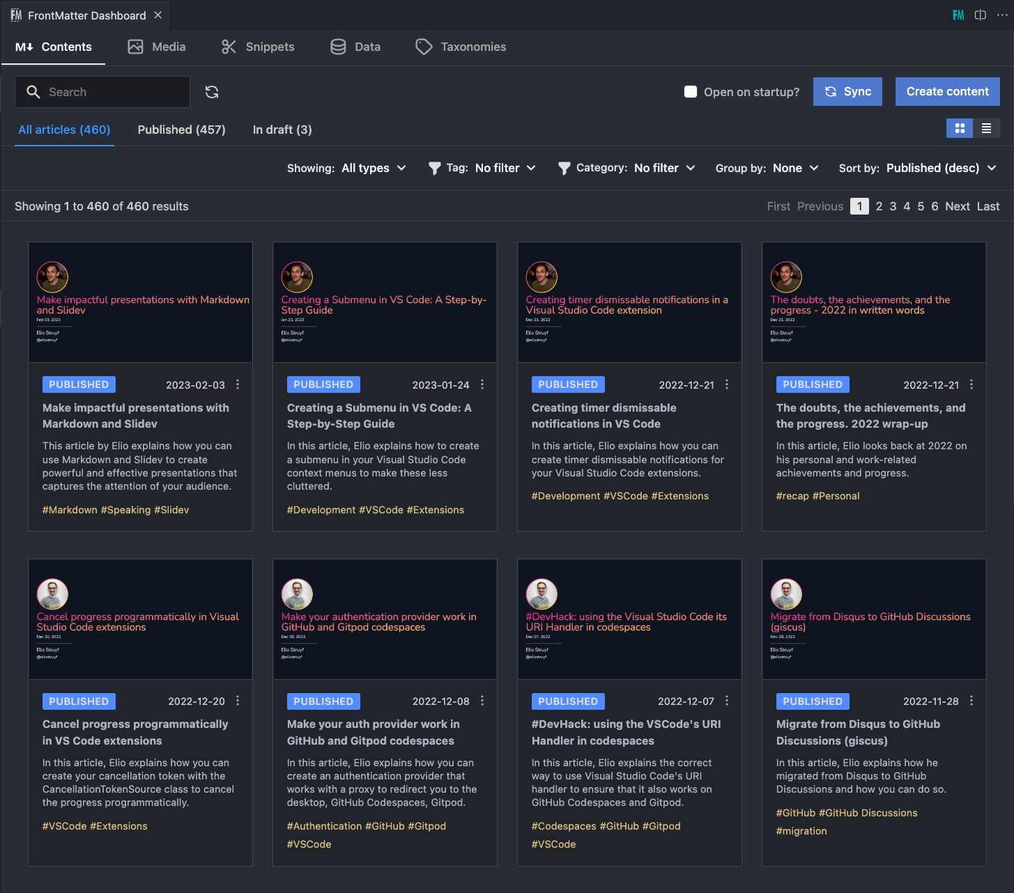Image resolution: width=1014 pixels, height=893 pixels.
Task: Select current page 1 in pagination
Action: (x=859, y=206)
